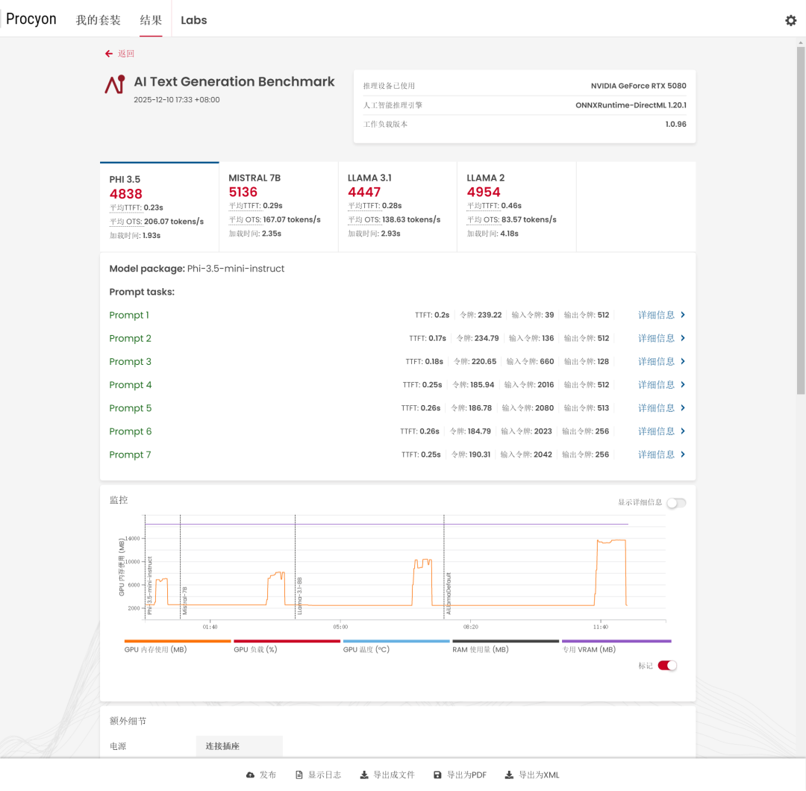Click the 发布 cloud upload icon
Image resolution: width=806 pixels, height=791 pixels.
pos(250,775)
